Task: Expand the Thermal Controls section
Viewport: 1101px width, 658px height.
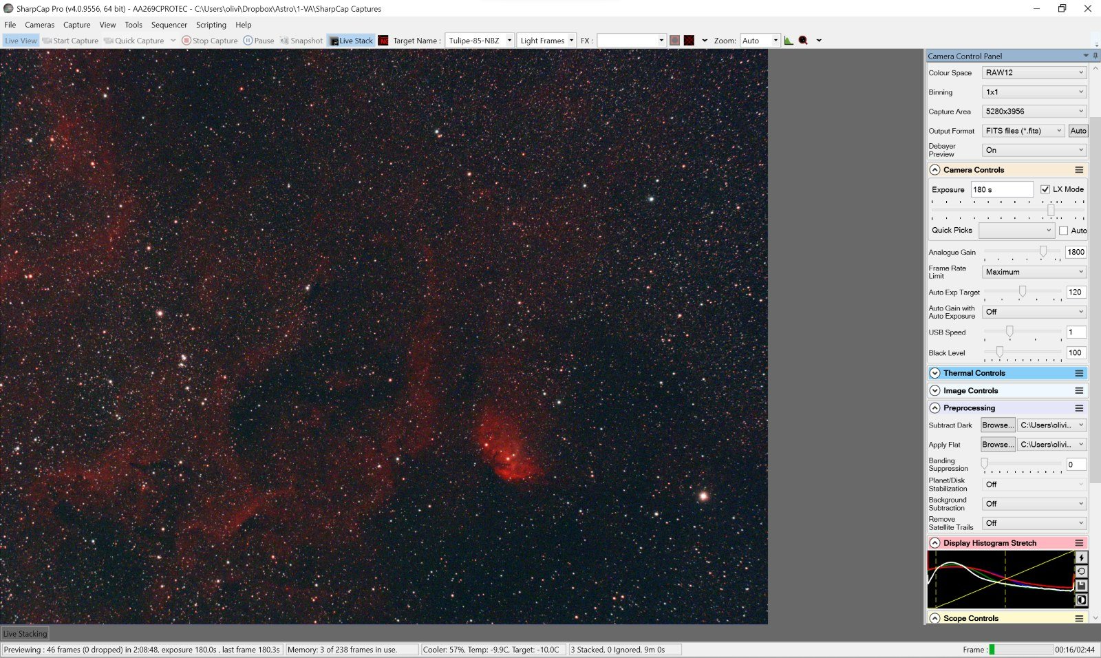Action: (x=934, y=373)
